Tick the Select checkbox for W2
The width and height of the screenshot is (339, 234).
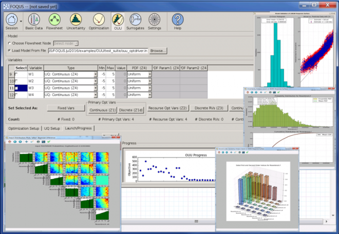click(16, 81)
